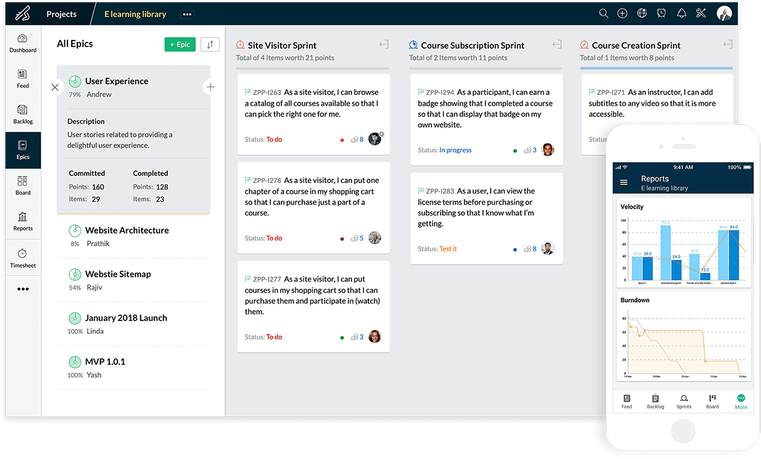Image resolution: width=761 pixels, height=459 pixels.
Task: Open notifications bell icon
Action: [681, 13]
